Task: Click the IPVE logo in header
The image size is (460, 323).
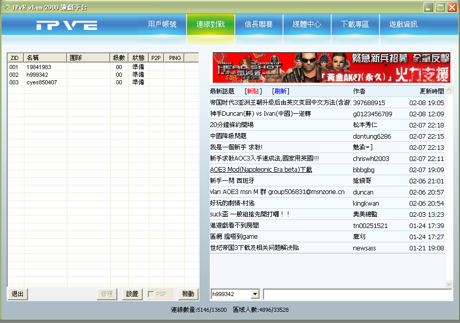Action: pos(67,25)
